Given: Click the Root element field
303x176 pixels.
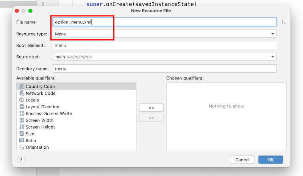Looking at the screenshot, I should pos(165,45).
